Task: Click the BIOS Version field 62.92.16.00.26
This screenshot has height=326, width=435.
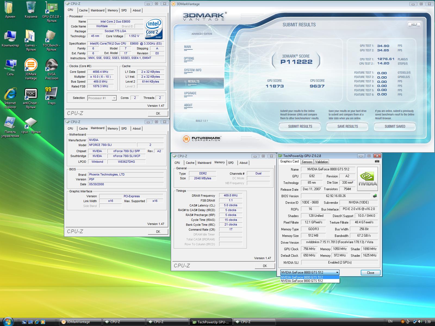Action: tap(336, 196)
